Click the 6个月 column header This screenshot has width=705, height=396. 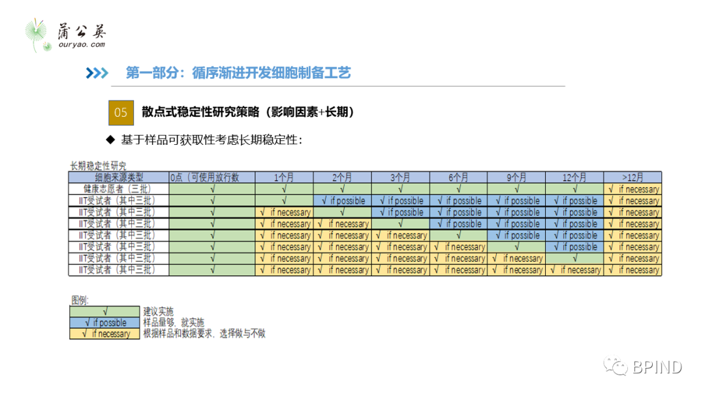coord(459,177)
